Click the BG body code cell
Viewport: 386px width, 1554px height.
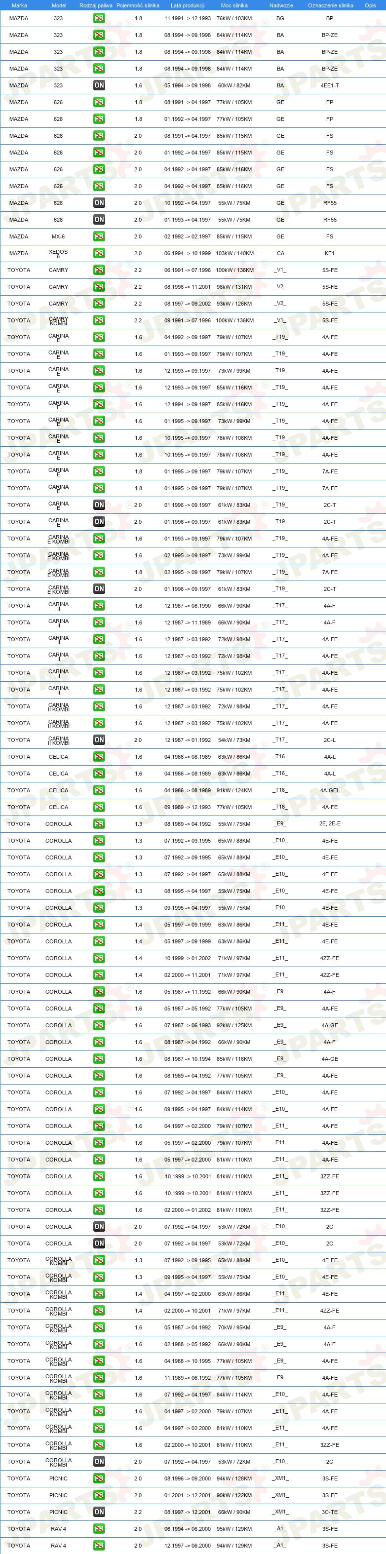[x=280, y=18]
